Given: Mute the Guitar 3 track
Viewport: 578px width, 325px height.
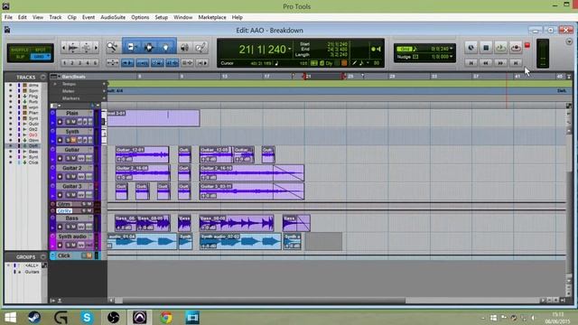Looking at the screenshot, I should click(73, 195).
